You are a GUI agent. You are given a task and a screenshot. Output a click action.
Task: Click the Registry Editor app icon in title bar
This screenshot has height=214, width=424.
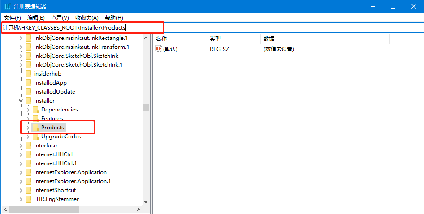8,6
